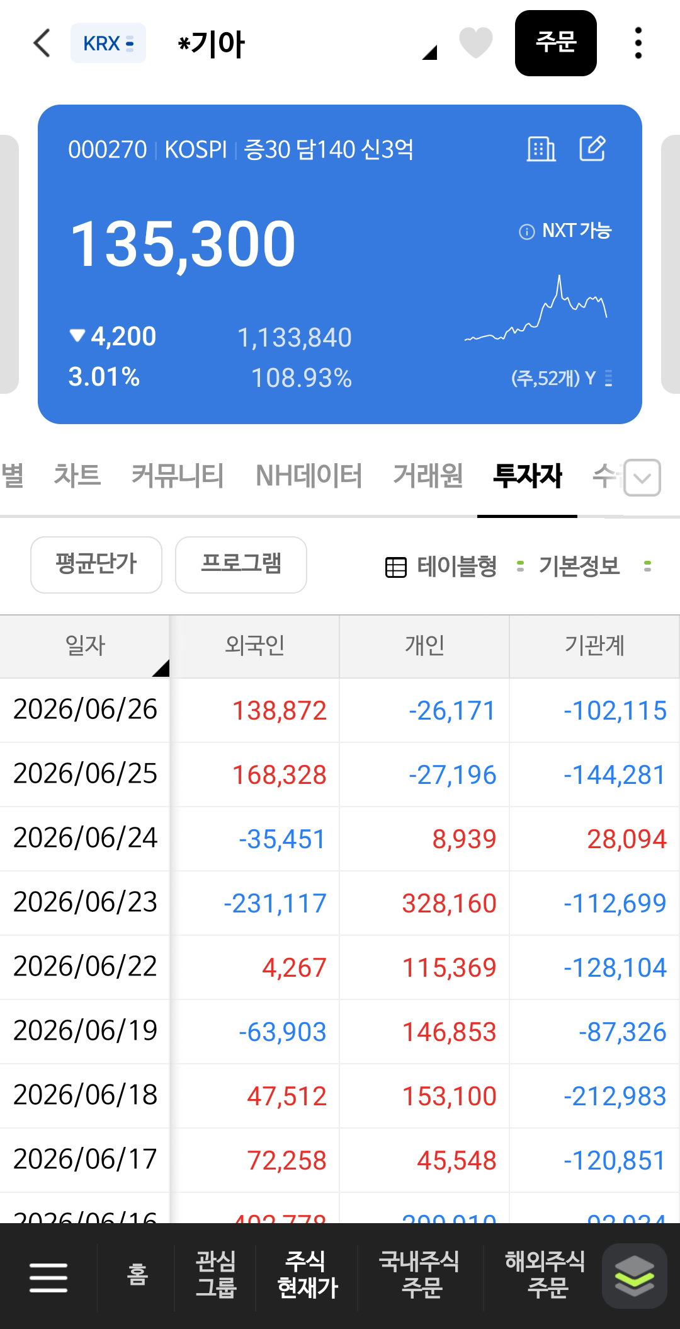Viewport: 680px width, 1329px height.
Task: Open 주식현재가 in bottom bar
Action: 307,1275
